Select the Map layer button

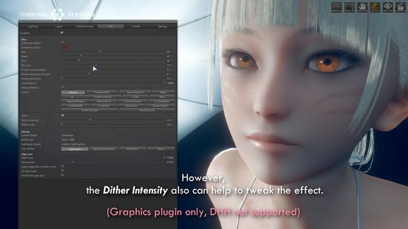tap(162, 97)
